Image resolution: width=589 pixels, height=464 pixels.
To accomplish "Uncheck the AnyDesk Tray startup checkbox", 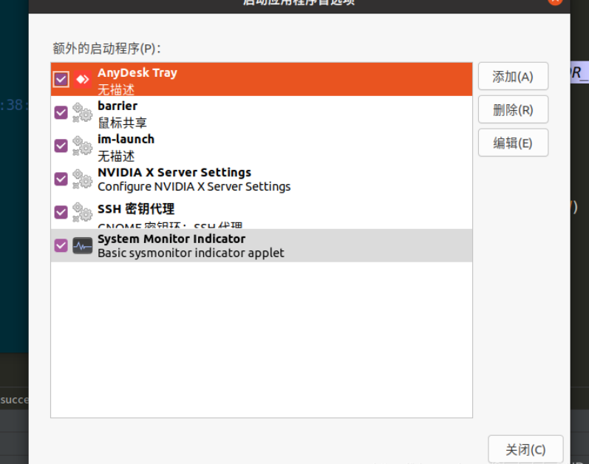I will click(x=61, y=79).
